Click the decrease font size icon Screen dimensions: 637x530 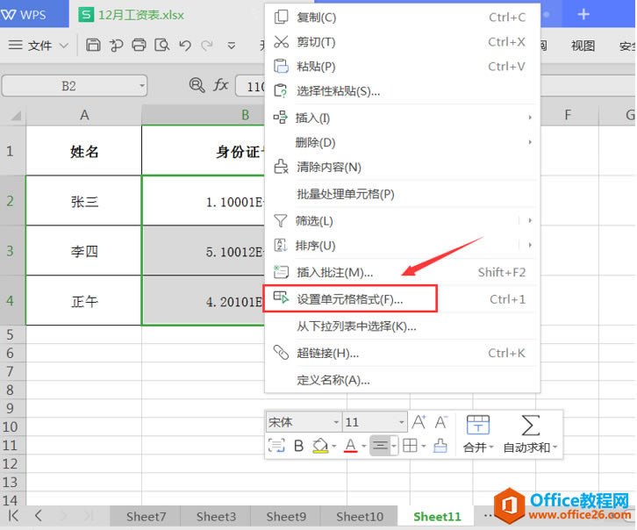tap(441, 422)
